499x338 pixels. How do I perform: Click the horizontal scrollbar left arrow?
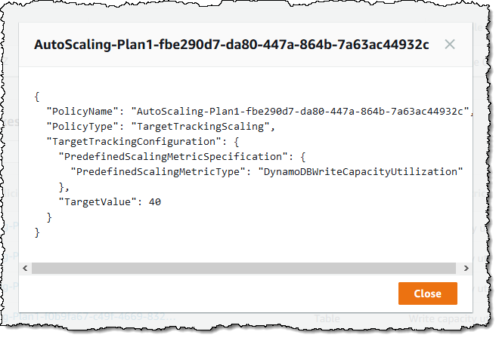(x=26, y=267)
